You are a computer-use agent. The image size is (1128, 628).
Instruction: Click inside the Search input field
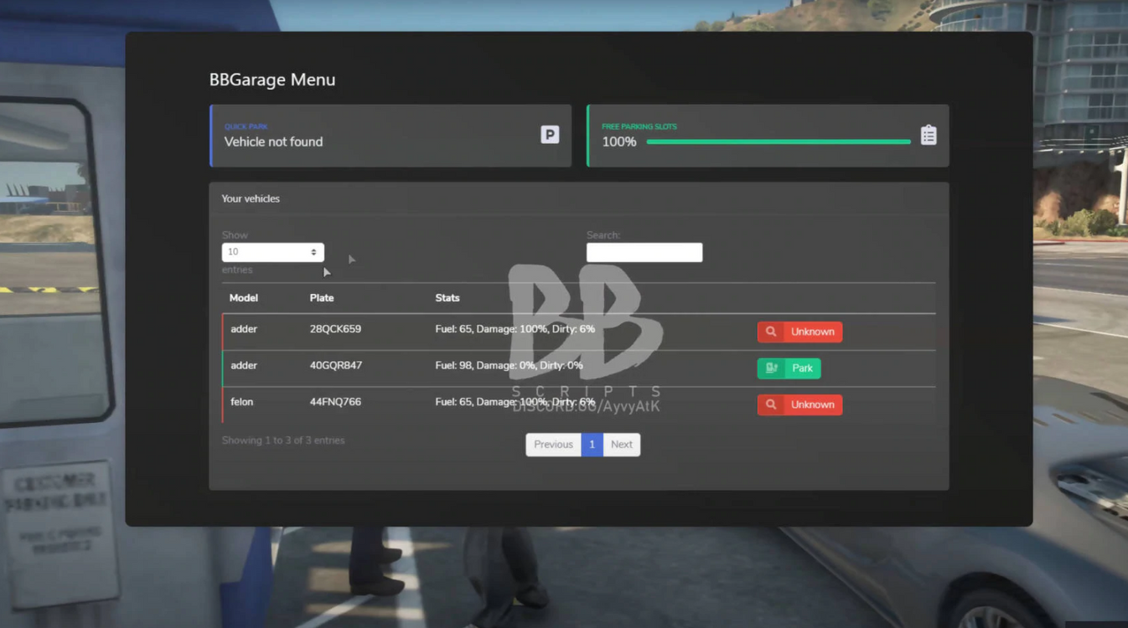pyautogui.click(x=644, y=252)
